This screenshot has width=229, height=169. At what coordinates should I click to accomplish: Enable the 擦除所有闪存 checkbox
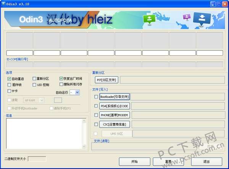click(x=61, y=84)
